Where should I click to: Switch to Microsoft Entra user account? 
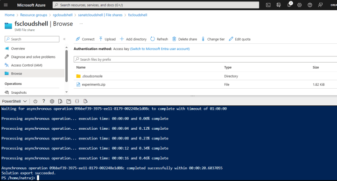click(x=160, y=49)
